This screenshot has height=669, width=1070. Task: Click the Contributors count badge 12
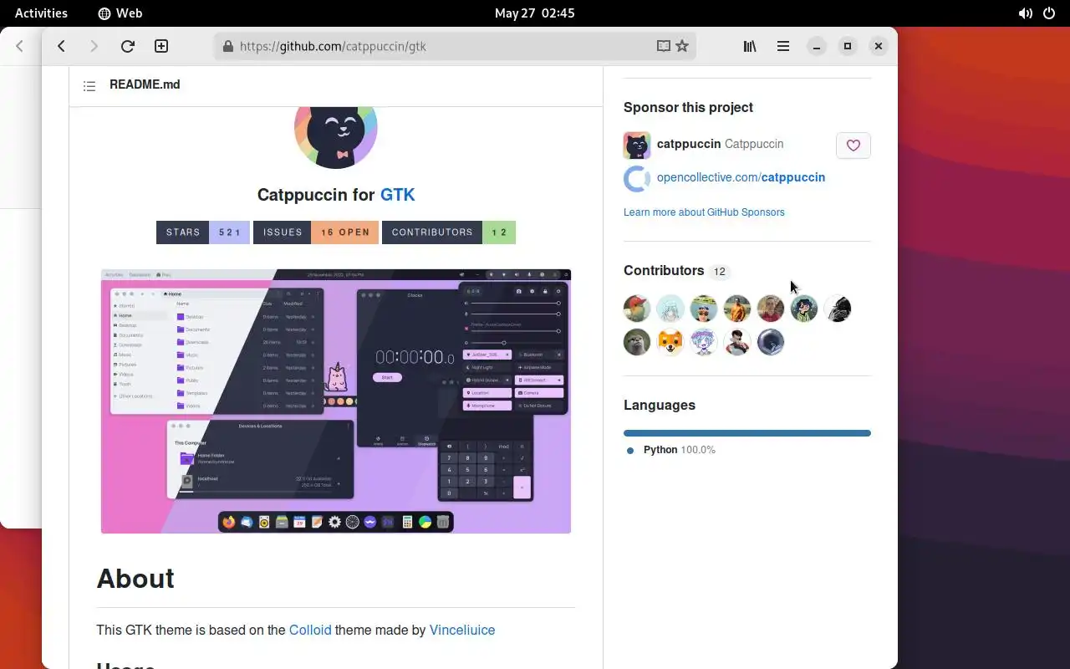(x=719, y=272)
